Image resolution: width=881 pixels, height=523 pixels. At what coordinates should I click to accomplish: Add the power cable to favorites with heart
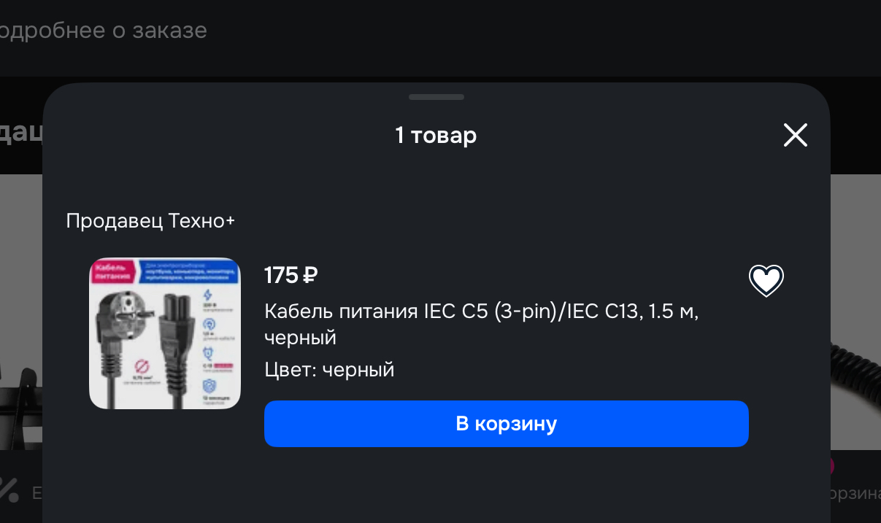766,280
